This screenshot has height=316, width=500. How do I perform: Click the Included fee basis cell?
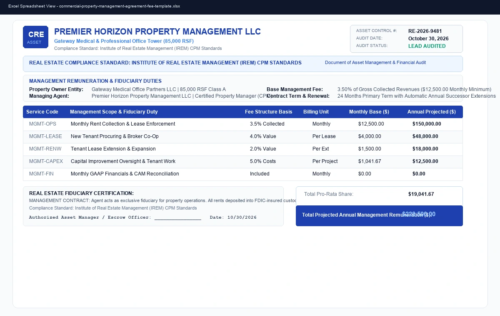point(260,174)
